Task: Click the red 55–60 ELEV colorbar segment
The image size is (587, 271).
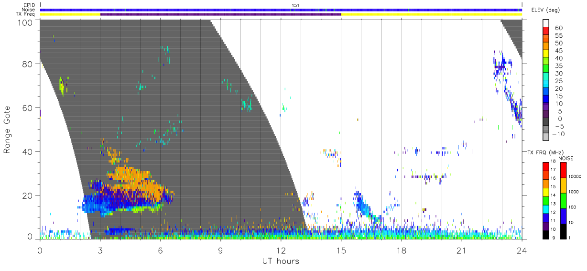Action: pyautogui.click(x=546, y=32)
